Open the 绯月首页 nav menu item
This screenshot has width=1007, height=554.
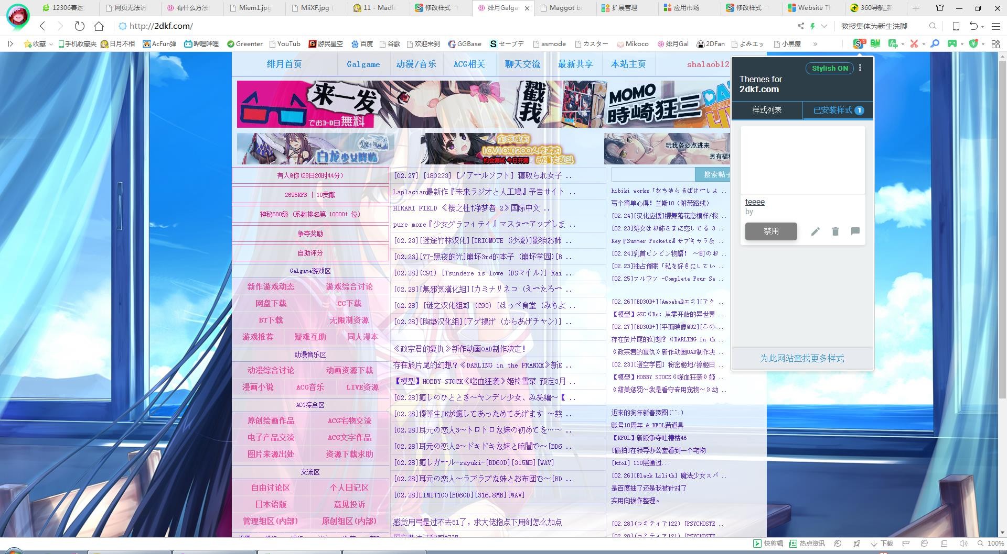pyautogui.click(x=284, y=64)
